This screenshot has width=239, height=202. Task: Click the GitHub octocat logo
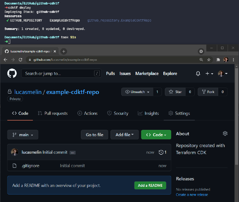click(x=11, y=73)
